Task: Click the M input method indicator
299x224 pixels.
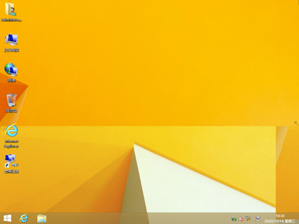Action: [x=258, y=218]
